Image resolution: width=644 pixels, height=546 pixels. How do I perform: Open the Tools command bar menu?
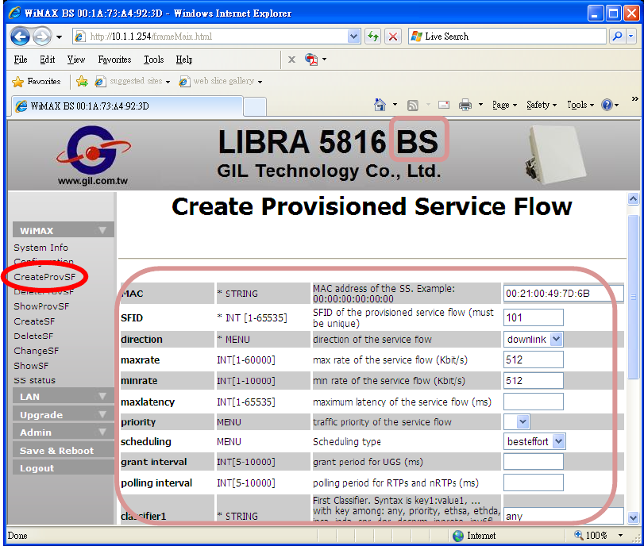[x=580, y=105]
